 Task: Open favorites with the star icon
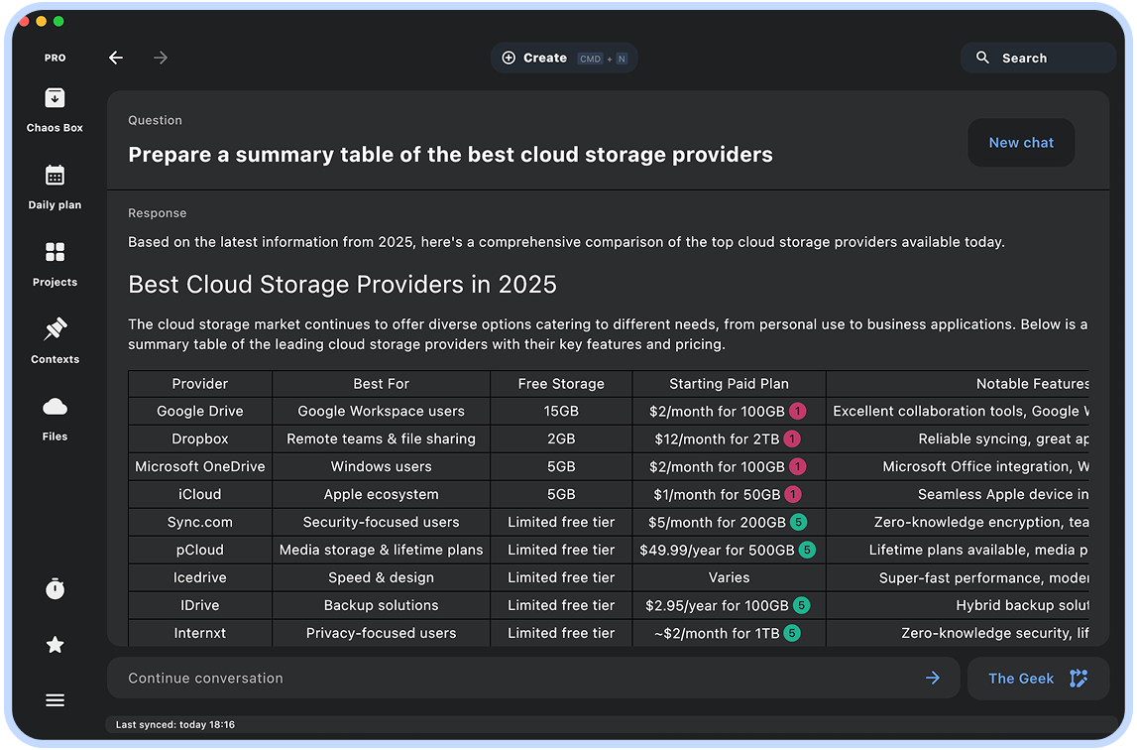pyautogui.click(x=56, y=645)
